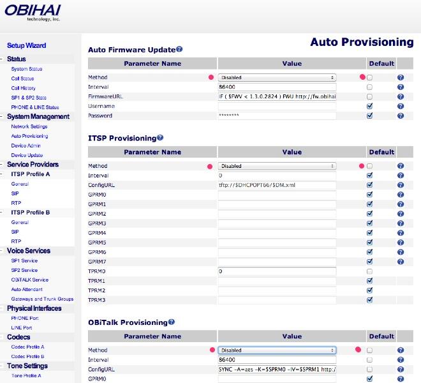The height and width of the screenshot is (383, 421).
Task: Open PHONE & LINE Status link
Action: click(x=35, y=107)
